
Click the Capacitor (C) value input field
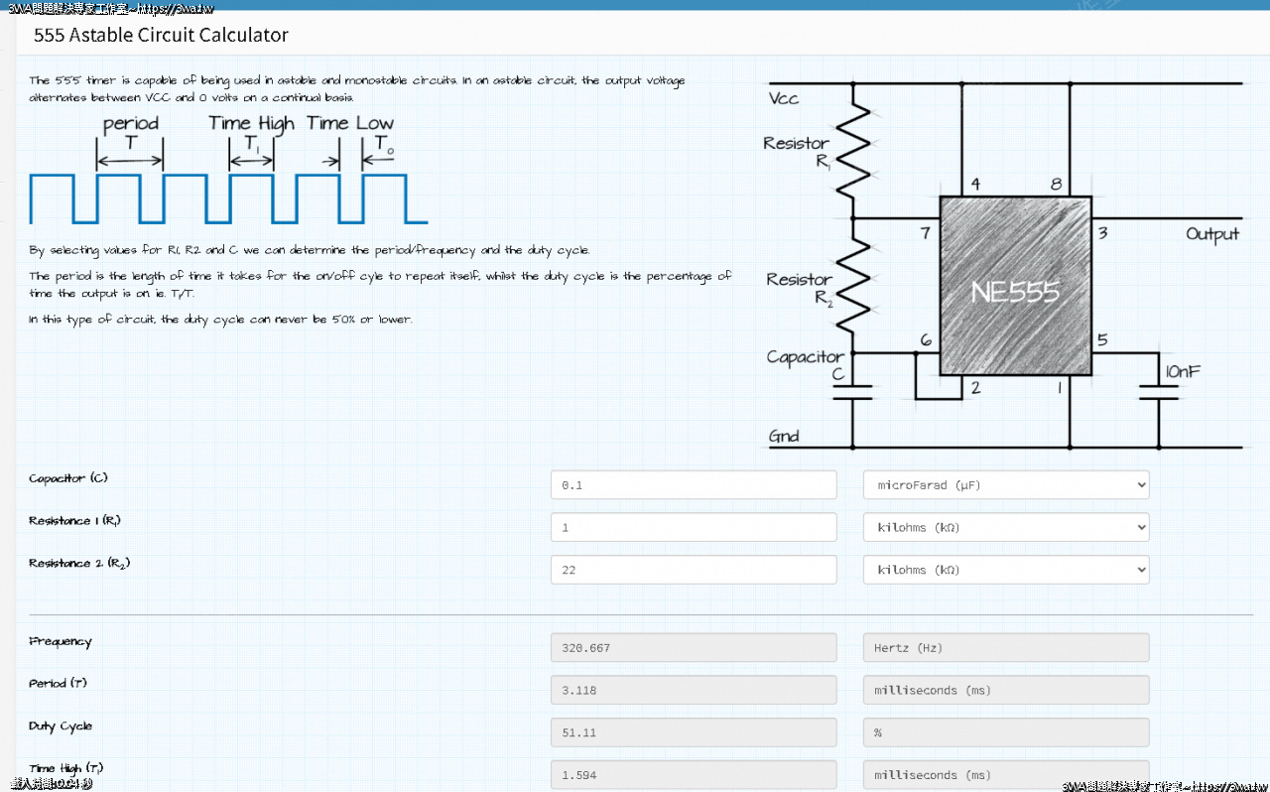point(693,485)
